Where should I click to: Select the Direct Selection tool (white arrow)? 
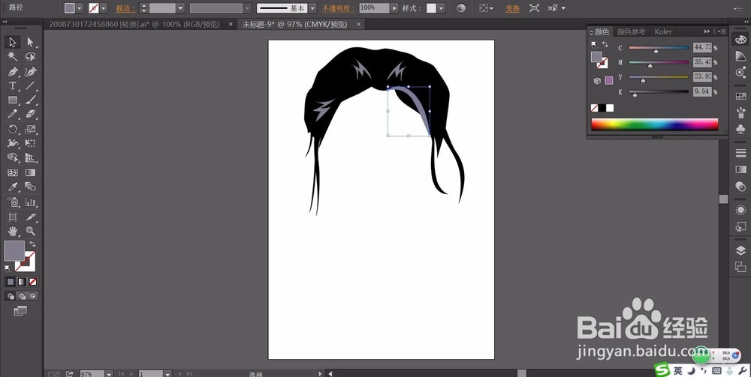[31, 42]
